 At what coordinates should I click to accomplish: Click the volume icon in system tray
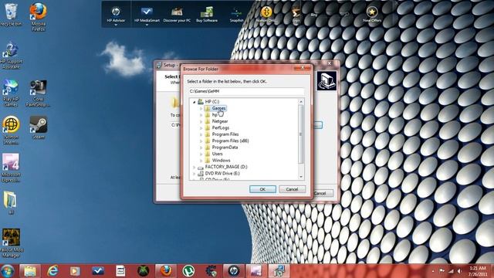coord(460,271)
